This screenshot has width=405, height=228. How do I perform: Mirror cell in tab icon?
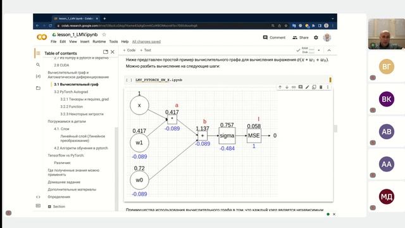point(314,87)
